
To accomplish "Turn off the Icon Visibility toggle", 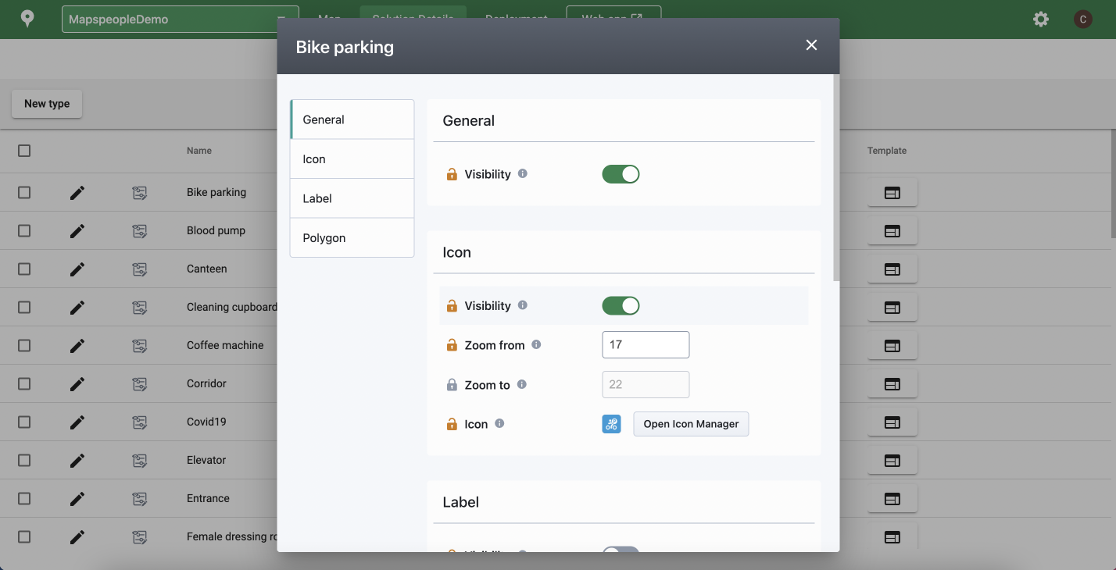I will pos(621,305).
